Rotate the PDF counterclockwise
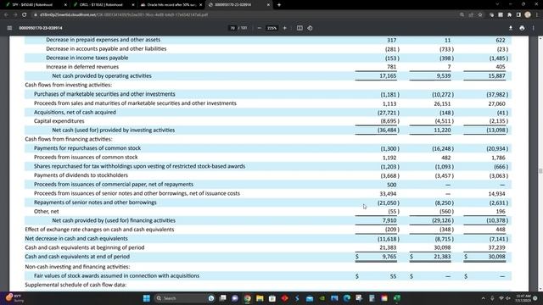 (x=310, y=28)
